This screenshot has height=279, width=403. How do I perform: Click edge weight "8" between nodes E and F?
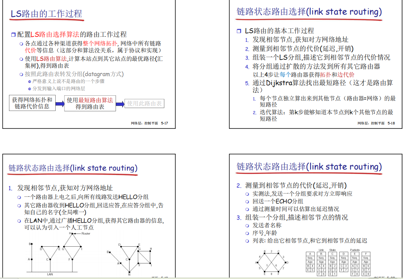coord(271,274)
